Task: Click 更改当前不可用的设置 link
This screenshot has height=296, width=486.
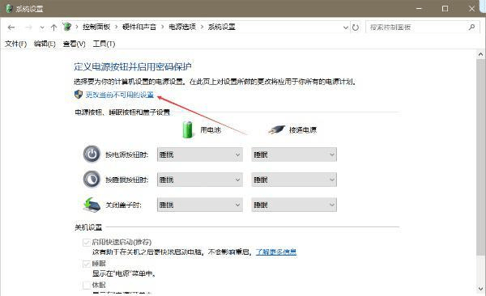Action: pyautogui.click(x=120, y=95)
